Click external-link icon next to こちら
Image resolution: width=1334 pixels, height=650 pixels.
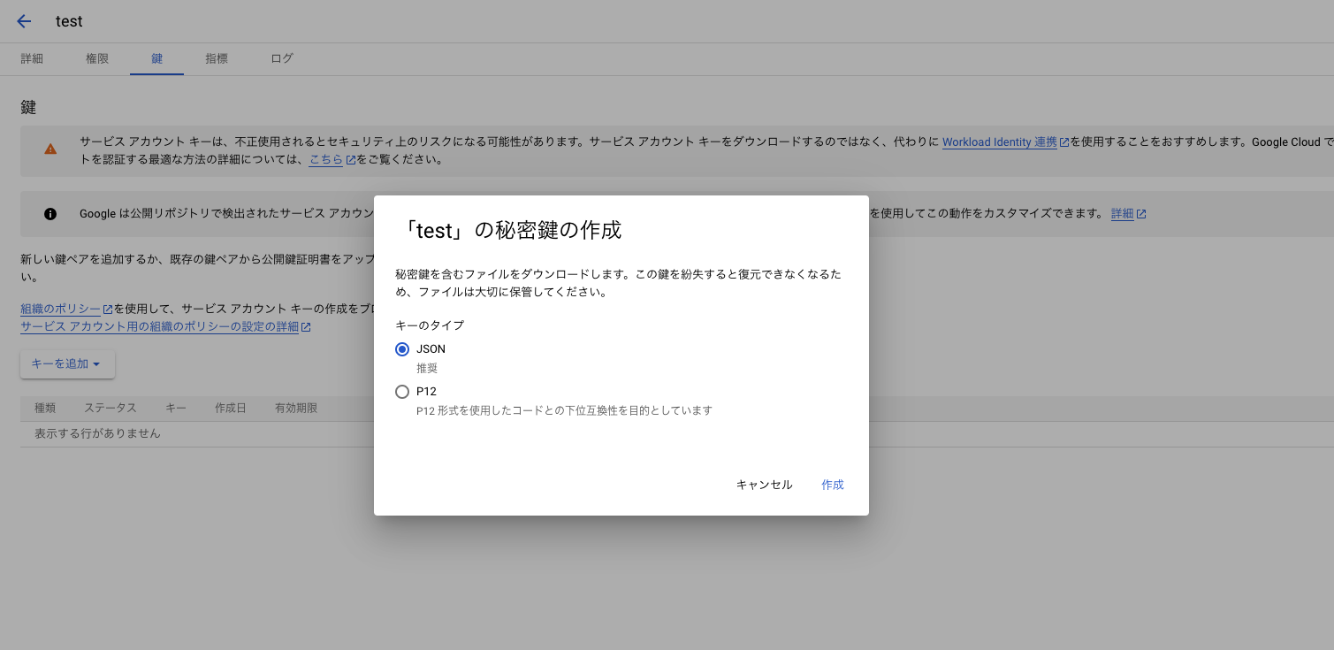coord(351,160)
